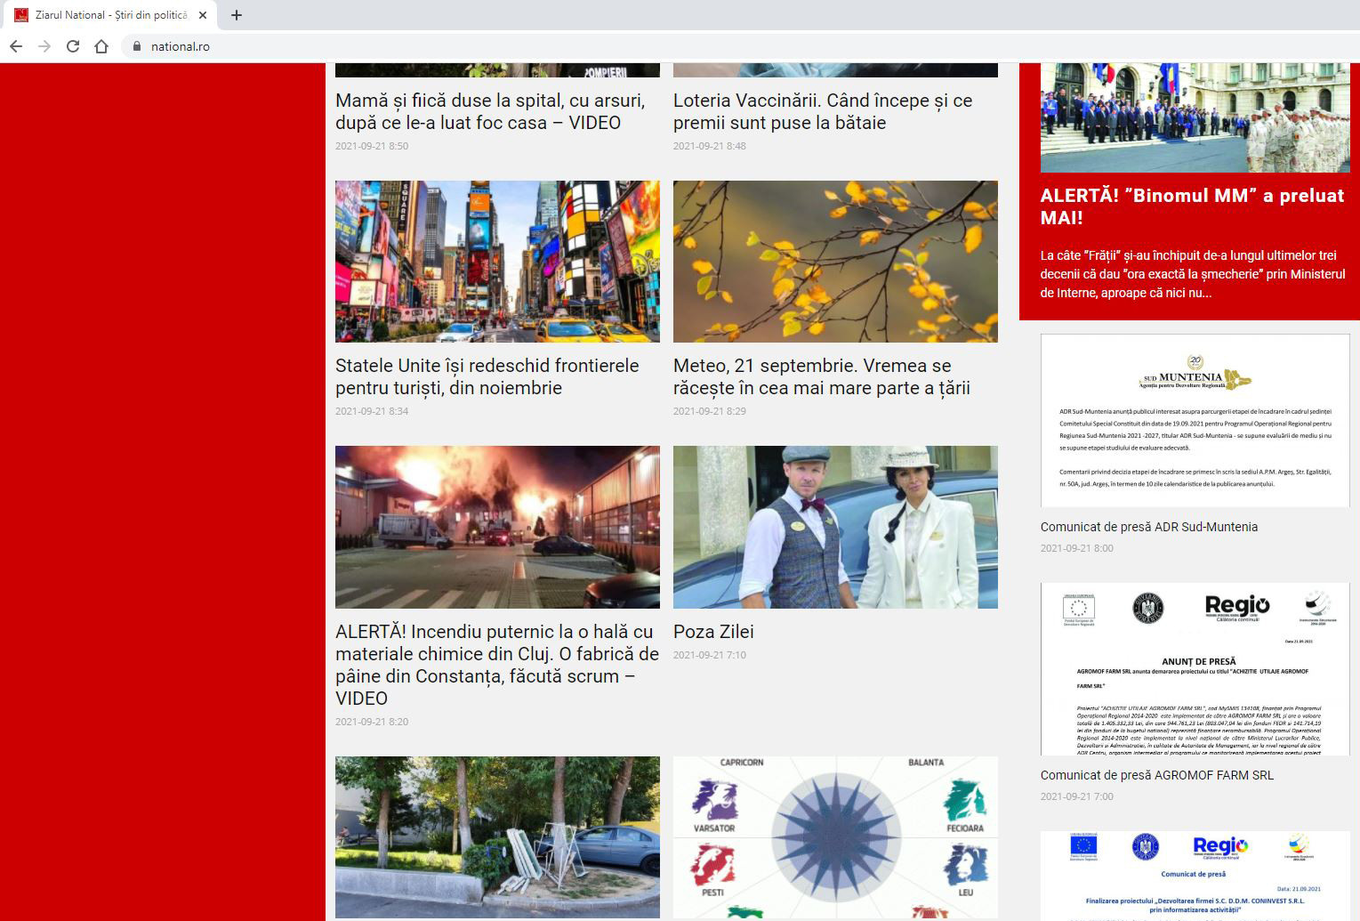The image size is (1360, 921).
Task: Click the browser Back arrow
Action: point(16,46)
